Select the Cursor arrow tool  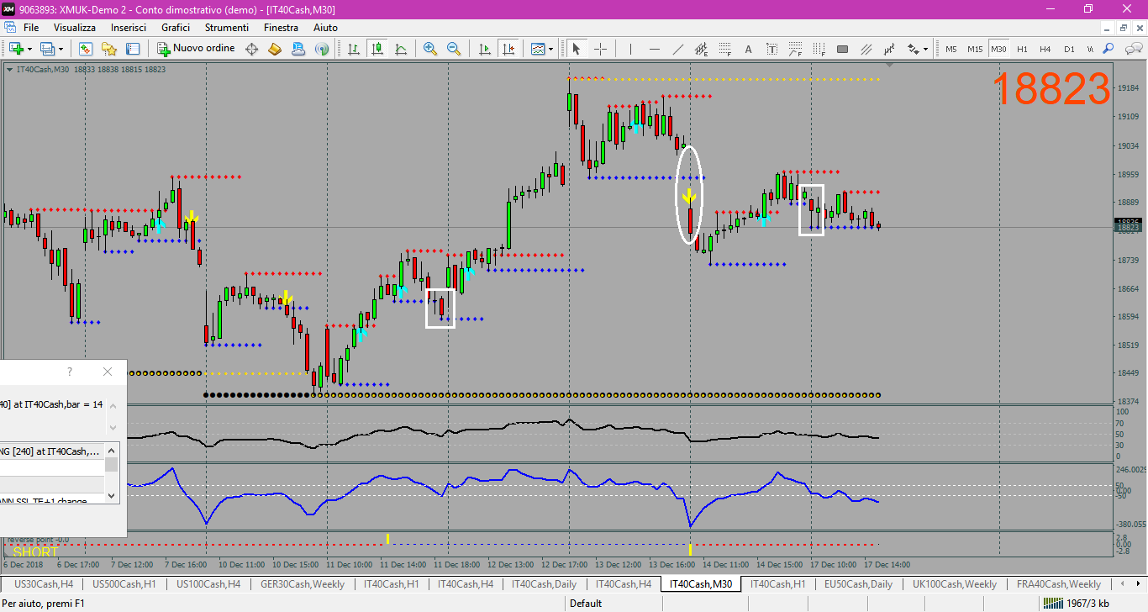[577, 49]
